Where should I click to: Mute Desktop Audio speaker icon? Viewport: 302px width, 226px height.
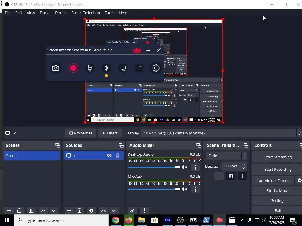coord(184,167)
